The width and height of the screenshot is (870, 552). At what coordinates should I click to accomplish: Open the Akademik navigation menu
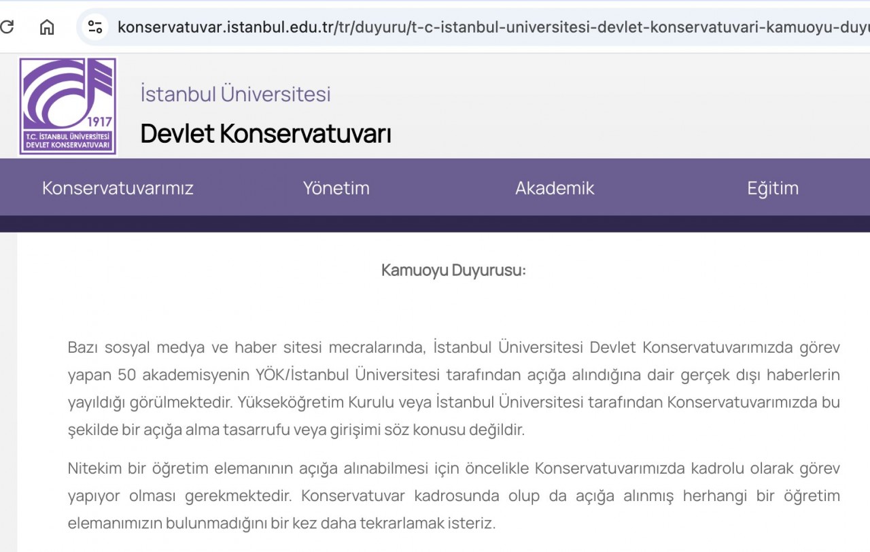pos(555,188)
